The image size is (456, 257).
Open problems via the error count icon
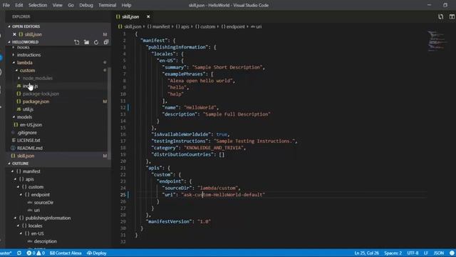tap(29, 253)
